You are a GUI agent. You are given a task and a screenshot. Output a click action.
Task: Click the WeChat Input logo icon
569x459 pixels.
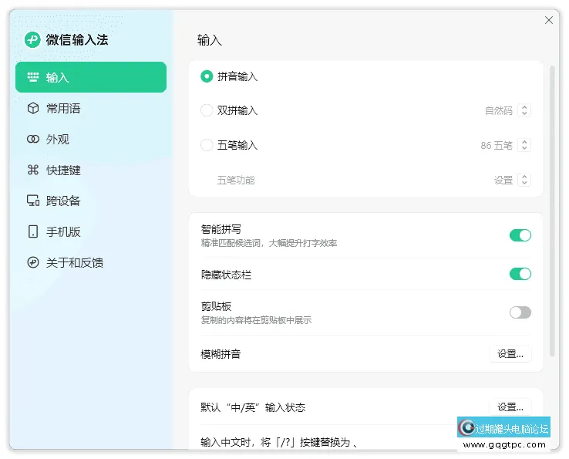pos(32,40)
